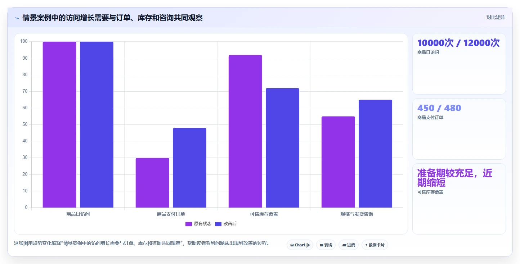Screen dimensions: 520x264
Task: Select the 进度 tag
Action: pyautogui.click(x=348, y=245)
